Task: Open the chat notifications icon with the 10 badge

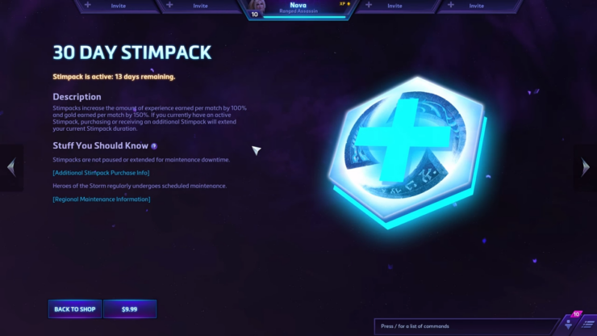Action: (570, 322)
